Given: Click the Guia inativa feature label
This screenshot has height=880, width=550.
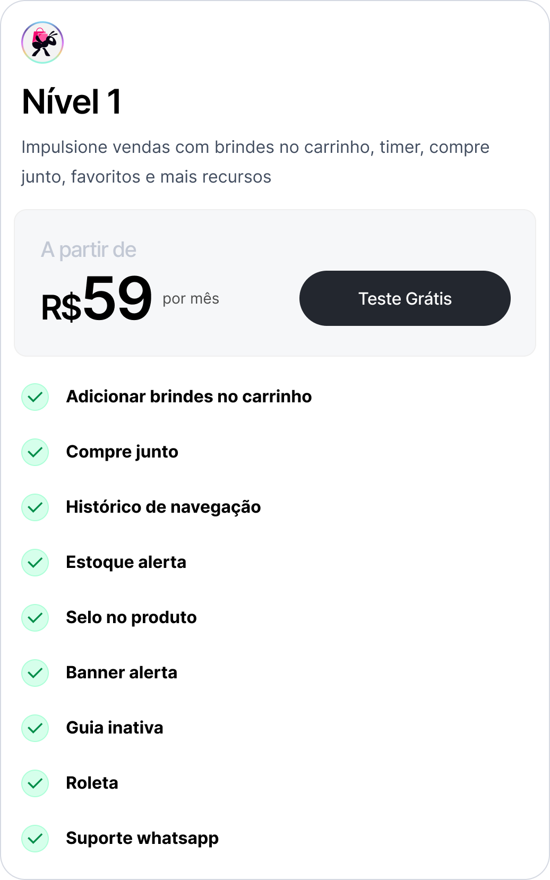Looking at the screenshot, I should 114,728.
